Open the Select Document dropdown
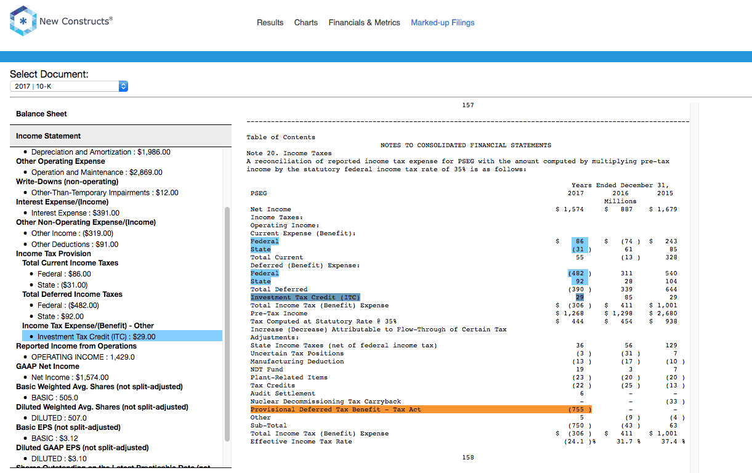752x473 pixels. click(69, 87)
